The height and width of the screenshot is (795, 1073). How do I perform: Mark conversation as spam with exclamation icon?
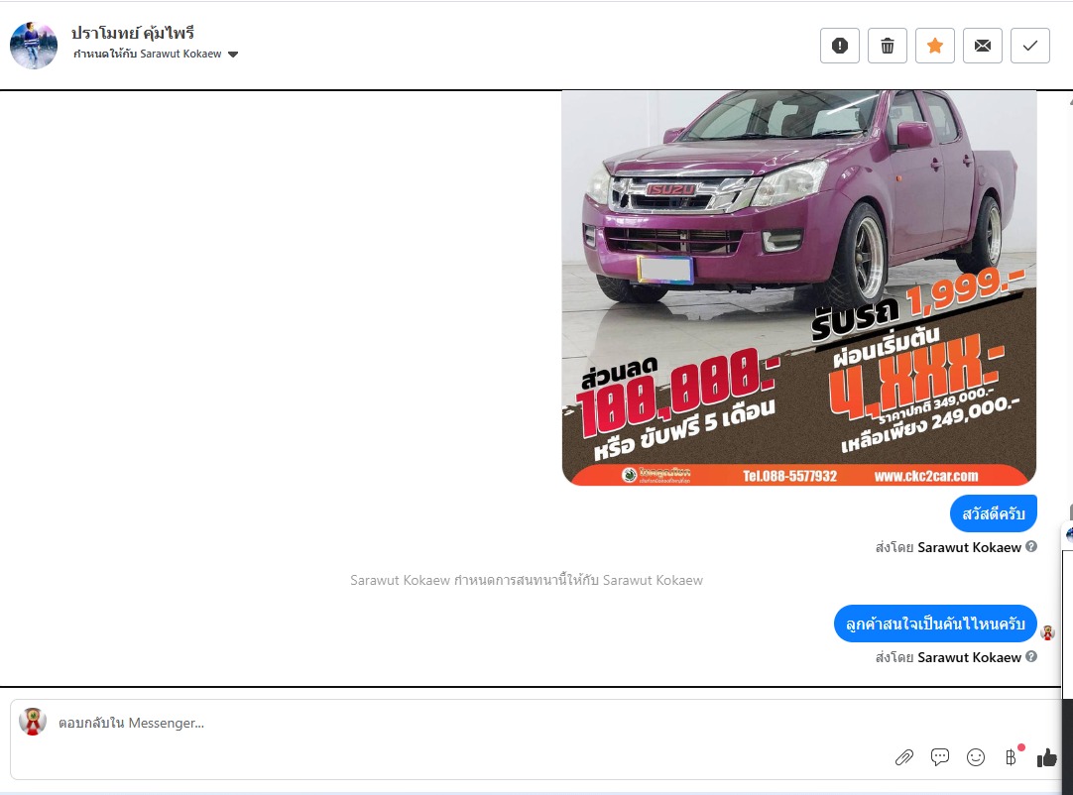point(840,46)
